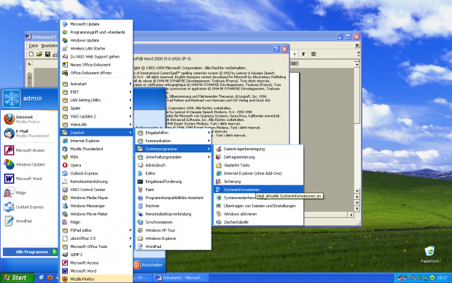Launch Pidgin from recent programs list
Viewport: 452px width, 283px height.
click(x=29, y=193)
